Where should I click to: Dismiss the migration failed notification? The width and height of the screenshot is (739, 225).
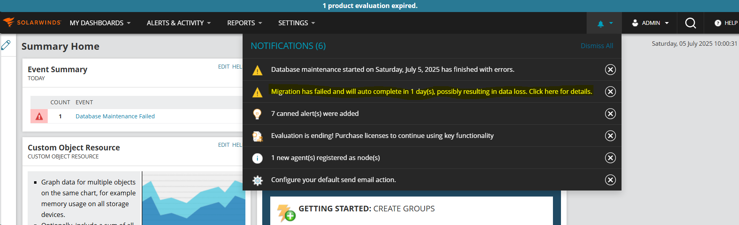pyautogui.click(x=610, y=91)
